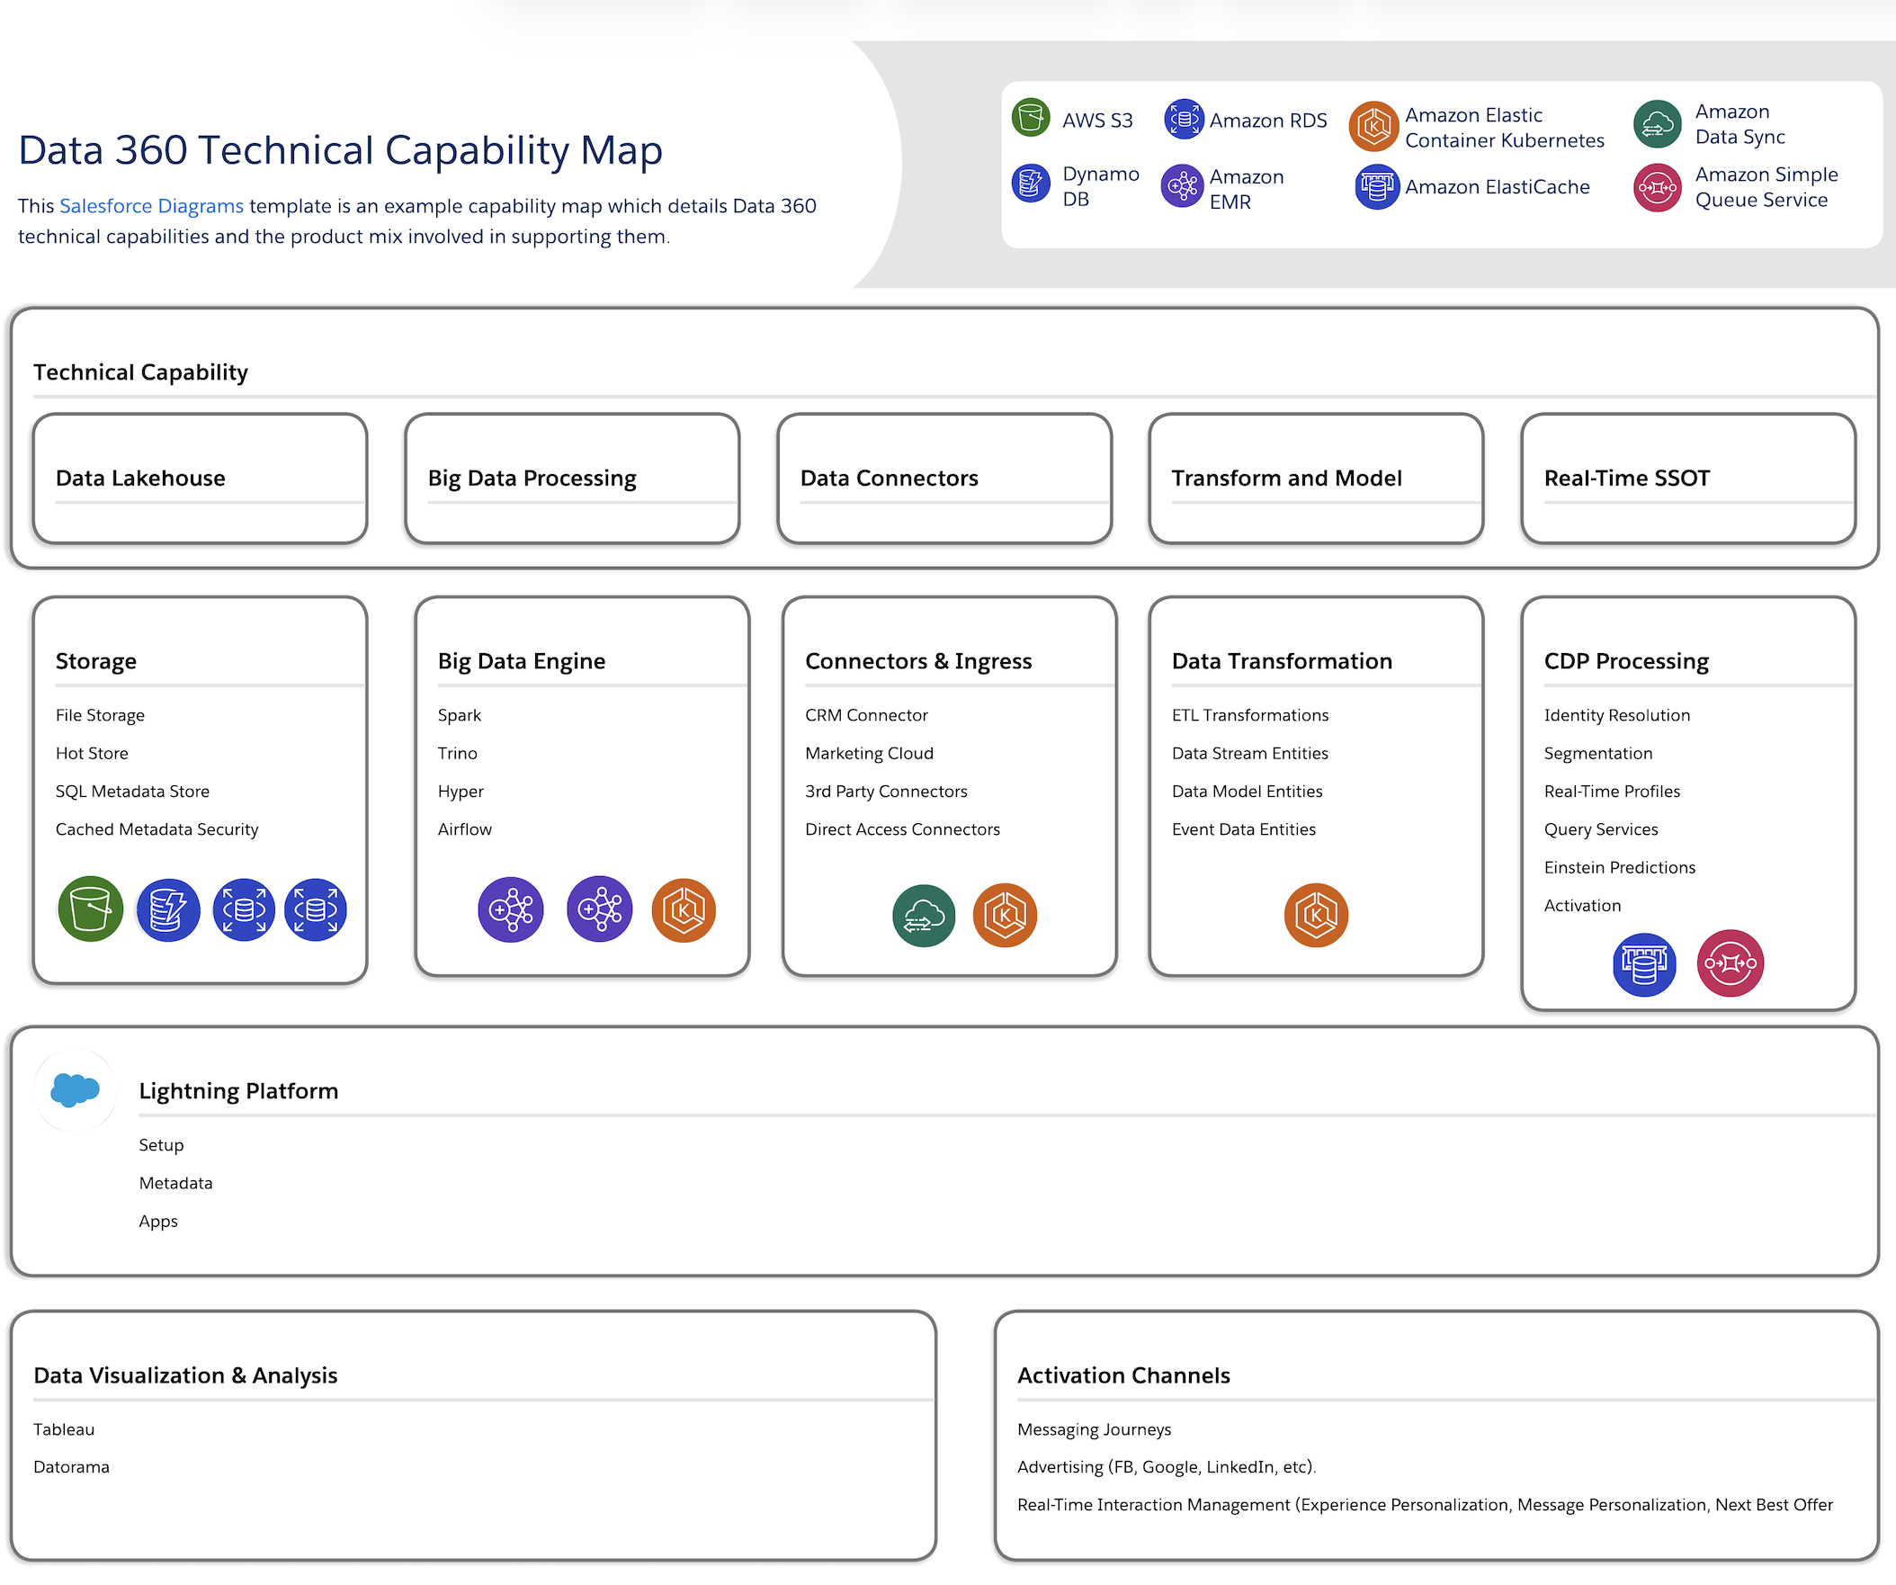
Task: Click the Amazon EMR legend icon
Action: (x=1181, y=187)
